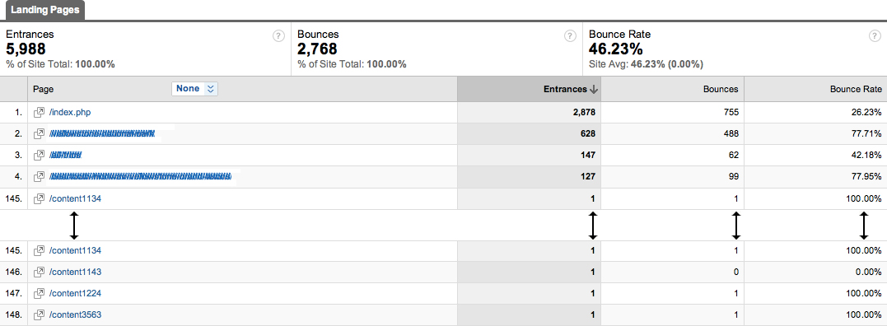Open help icon for Bounces metric

coord(570,36)
